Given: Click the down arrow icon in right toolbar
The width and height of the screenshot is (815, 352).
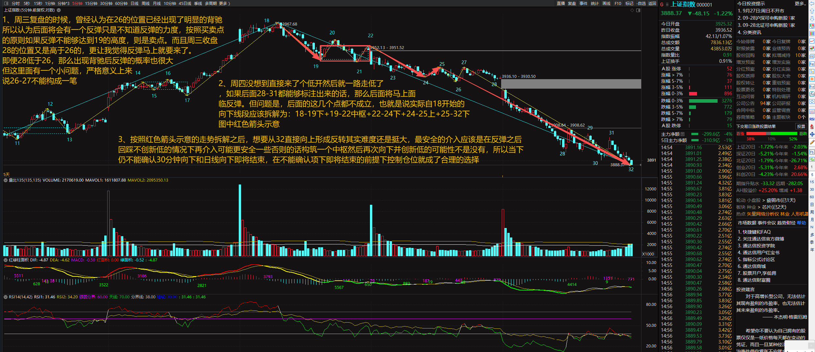Looking at the screenshot, I should (812, 18).
